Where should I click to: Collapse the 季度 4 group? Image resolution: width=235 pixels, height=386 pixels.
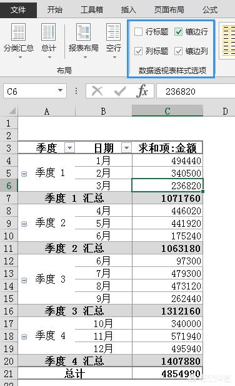[x=24, y=336]
